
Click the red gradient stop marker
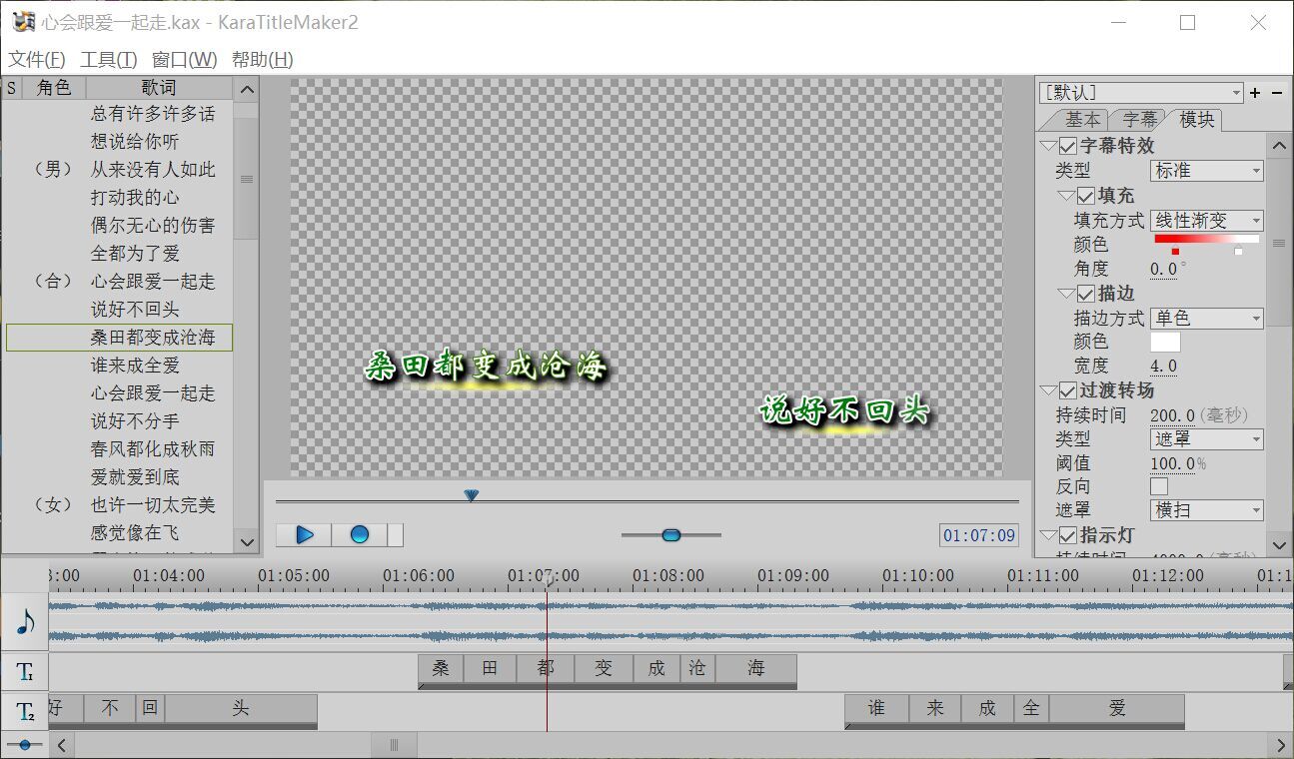click(x=1175, y=252)
